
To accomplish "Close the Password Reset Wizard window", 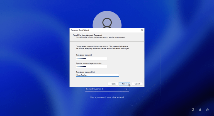I will coord(142,30).
